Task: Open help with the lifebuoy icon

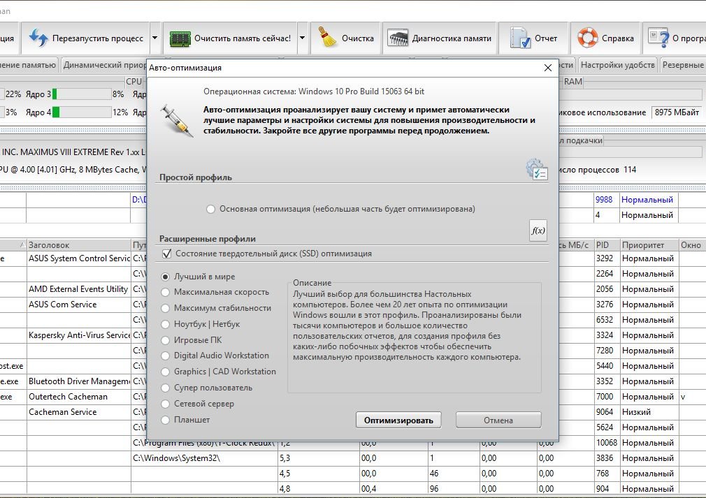Action: point(588,38)
